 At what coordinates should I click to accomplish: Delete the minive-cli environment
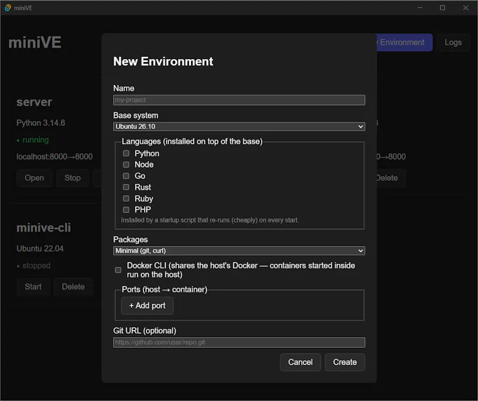pyautogui.click(x=73, y=286)
